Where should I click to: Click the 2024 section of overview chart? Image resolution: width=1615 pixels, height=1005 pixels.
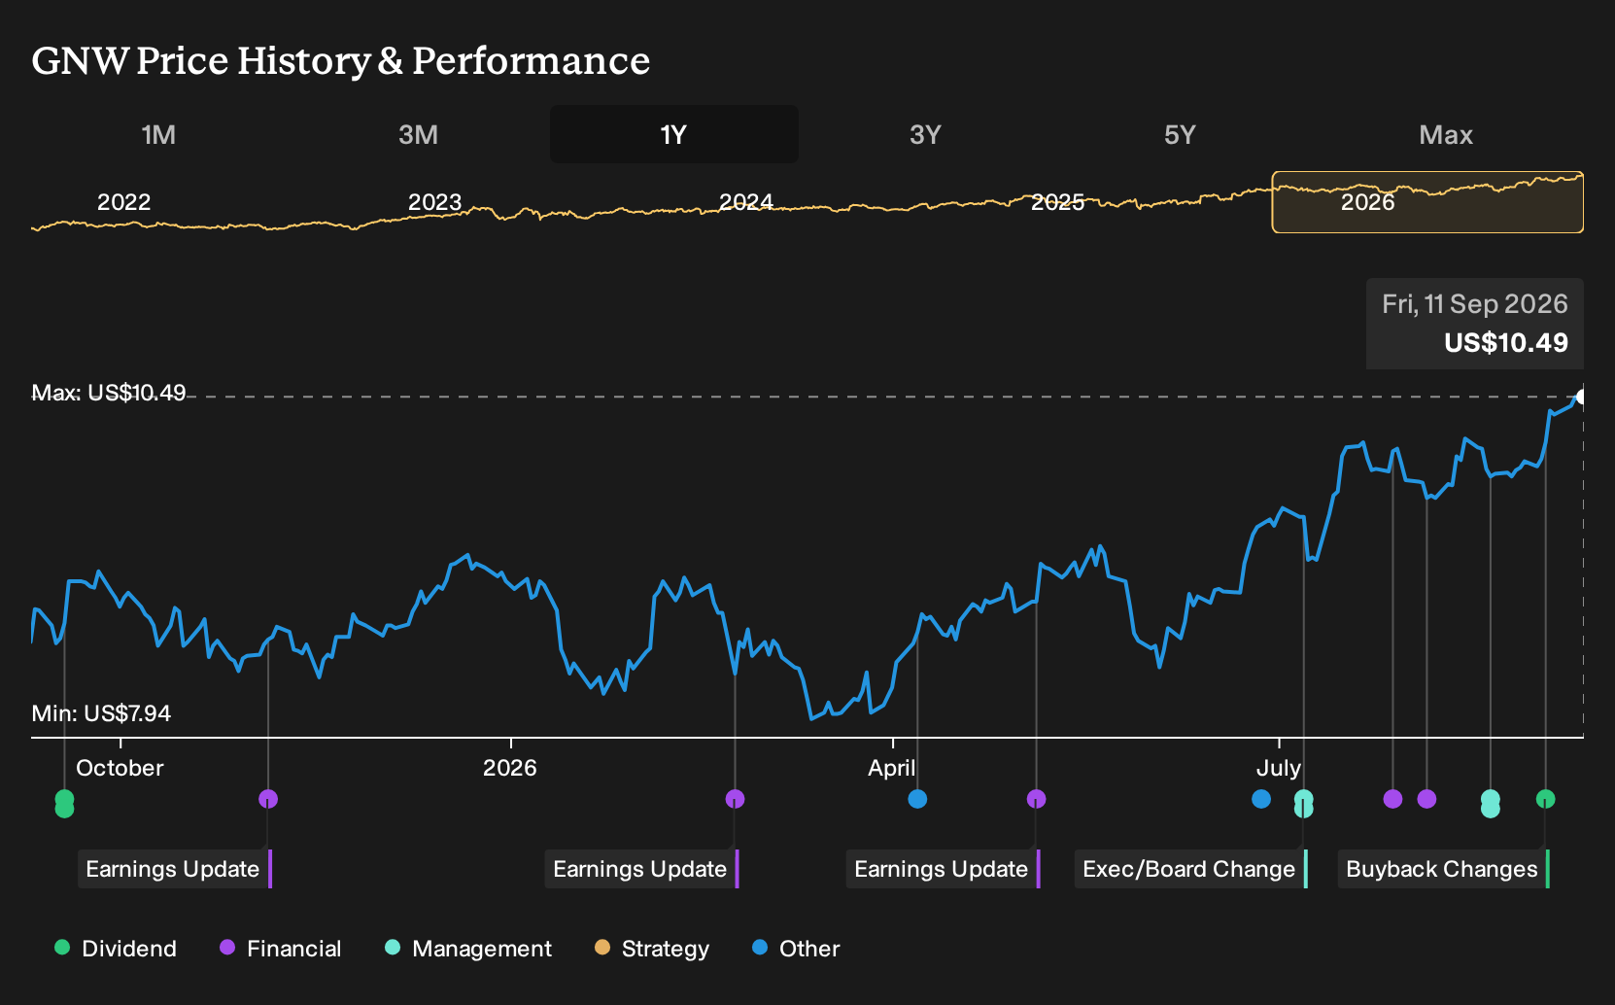(746, 202)
